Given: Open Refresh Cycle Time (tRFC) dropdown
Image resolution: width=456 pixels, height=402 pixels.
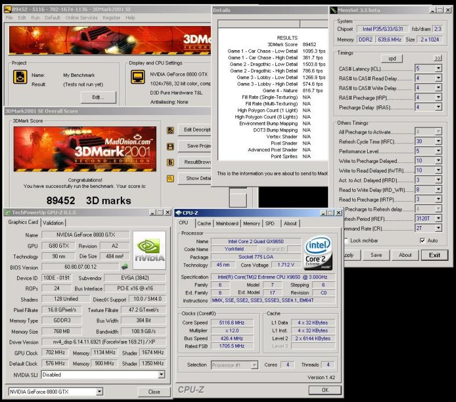Looking at the screenshot, I should pyautogui.click(x=438, y=141).
